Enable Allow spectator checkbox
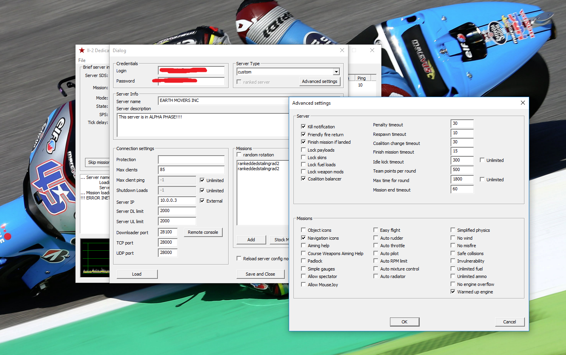Image resolution: width=566 pixels, height=355 pixels. click(303, 276)
